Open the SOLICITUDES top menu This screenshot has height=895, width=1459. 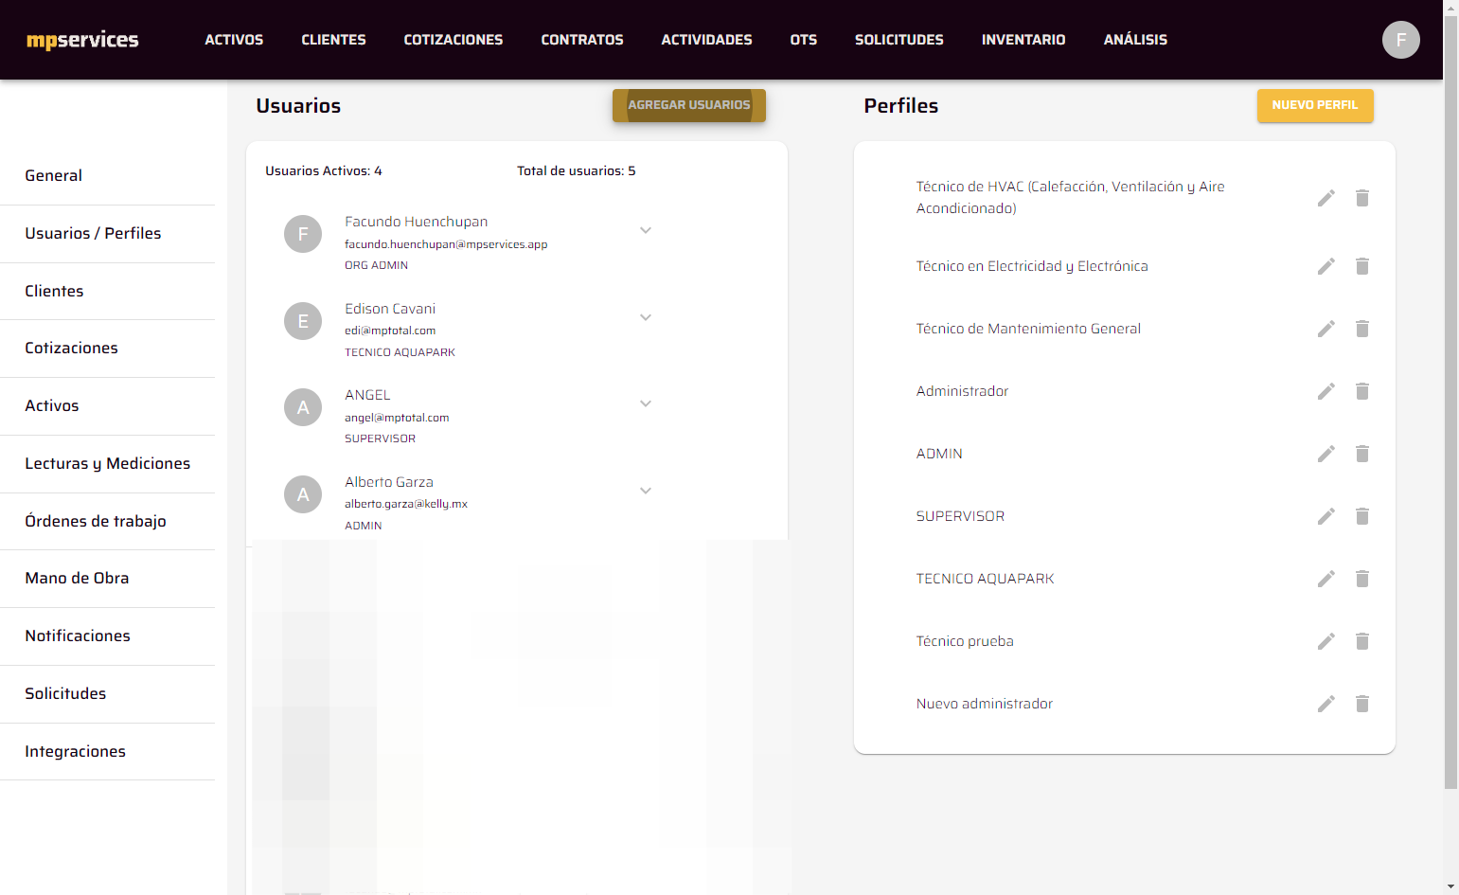[899, 40]
